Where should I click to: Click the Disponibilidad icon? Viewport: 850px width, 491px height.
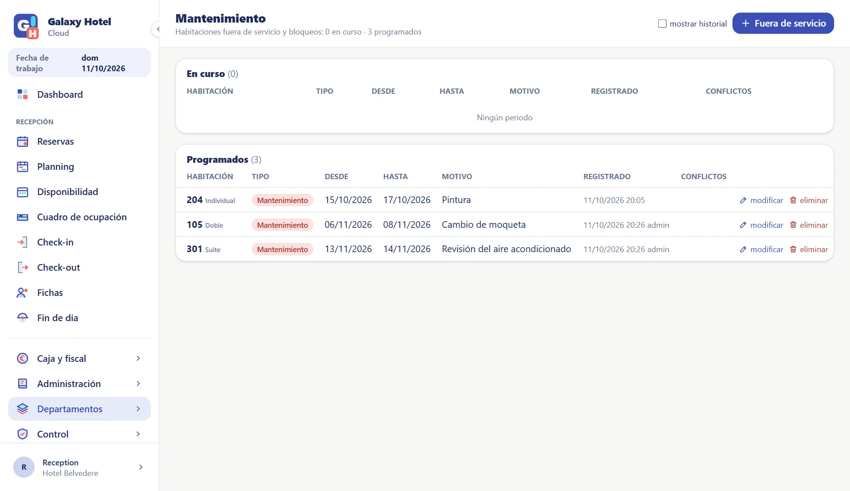click(23, 192)
